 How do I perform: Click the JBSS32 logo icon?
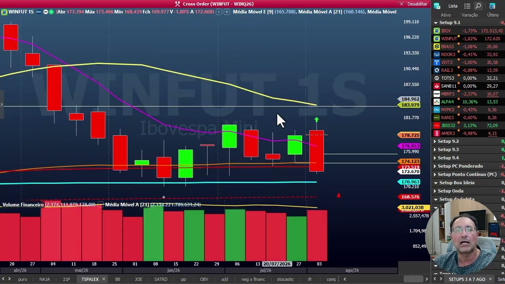(436, 125)
